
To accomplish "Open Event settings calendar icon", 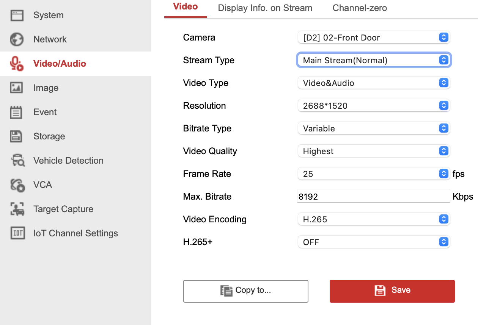I will [x=17, y=112].
